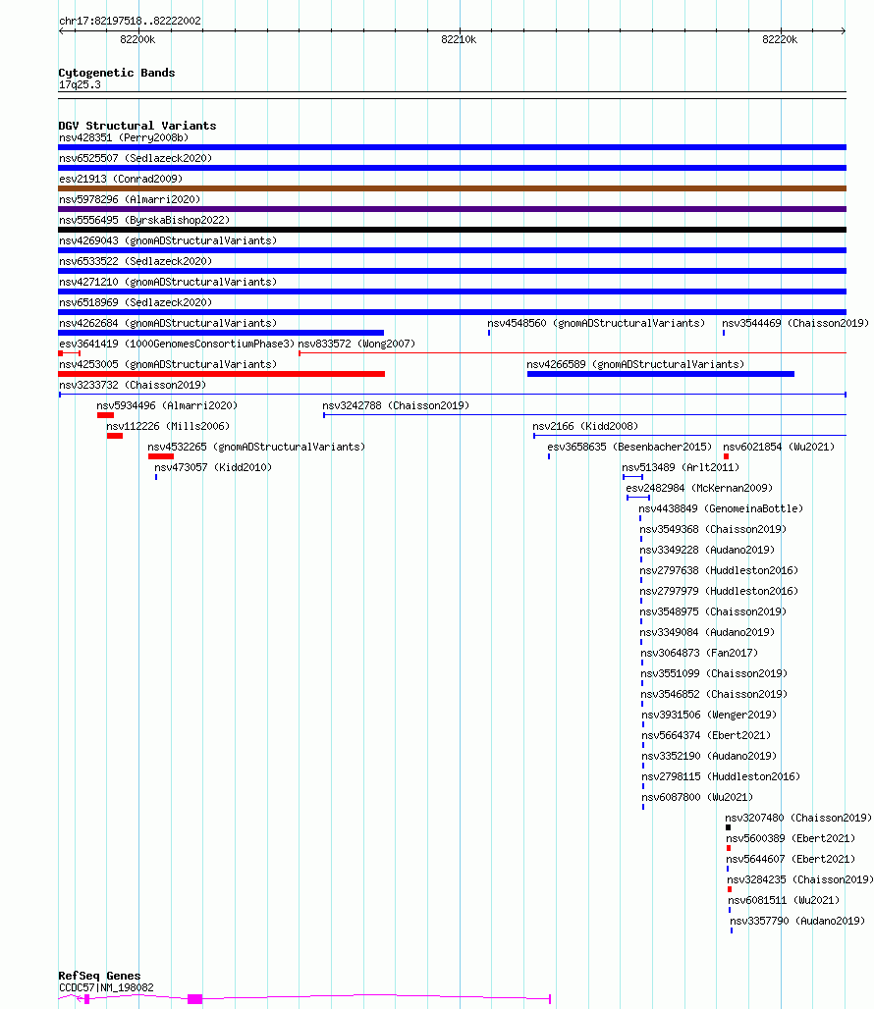This screenshot has height=1009, width=874.
Task: Click the blue nsv4266589 variant bar
Action: coord(660,374)
